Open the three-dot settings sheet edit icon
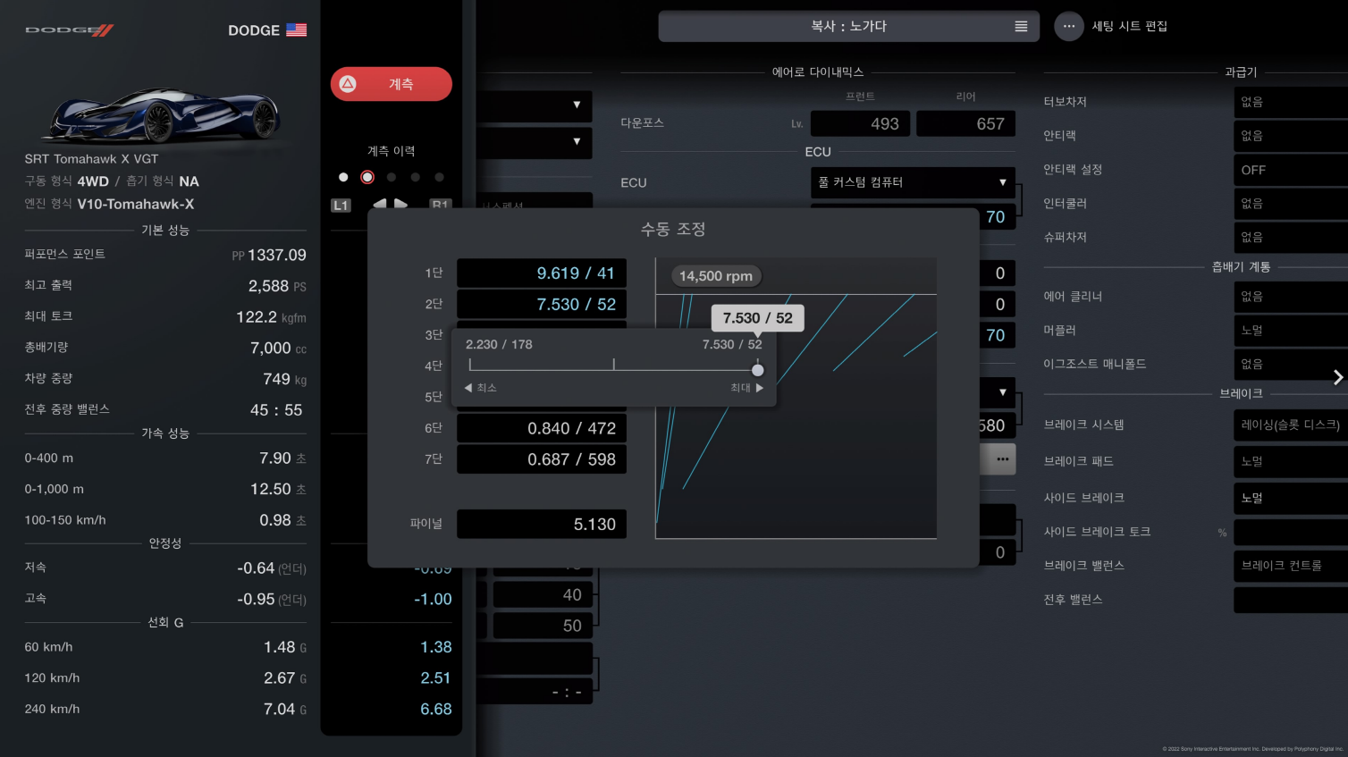 click(x=1069, y=27)
